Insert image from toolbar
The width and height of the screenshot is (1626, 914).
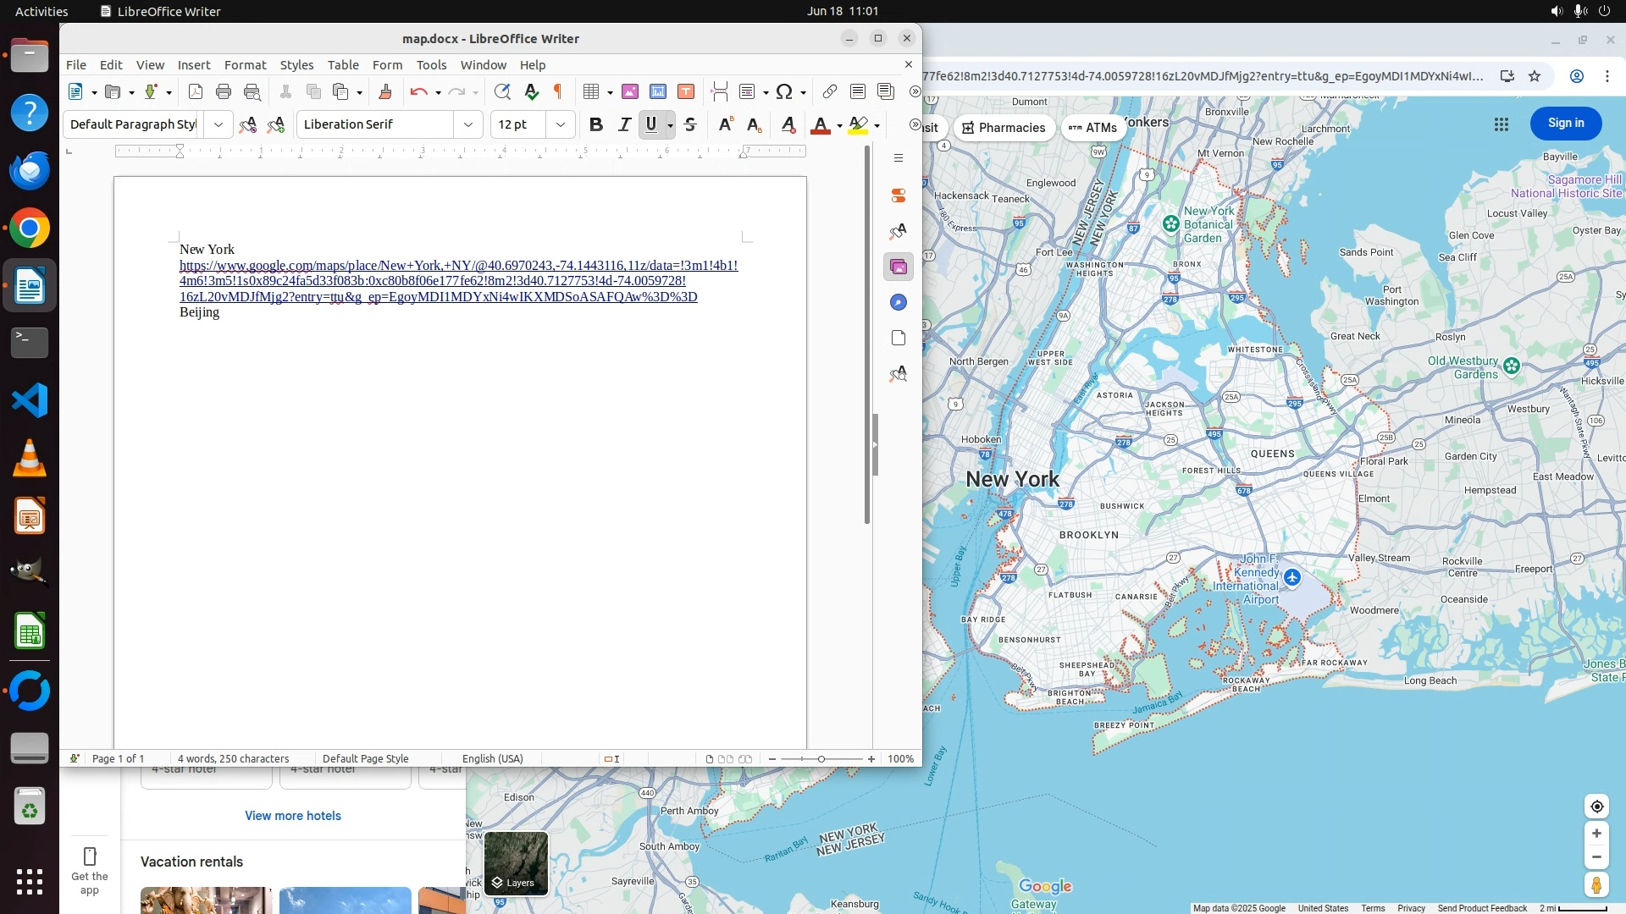coord(630,92)
